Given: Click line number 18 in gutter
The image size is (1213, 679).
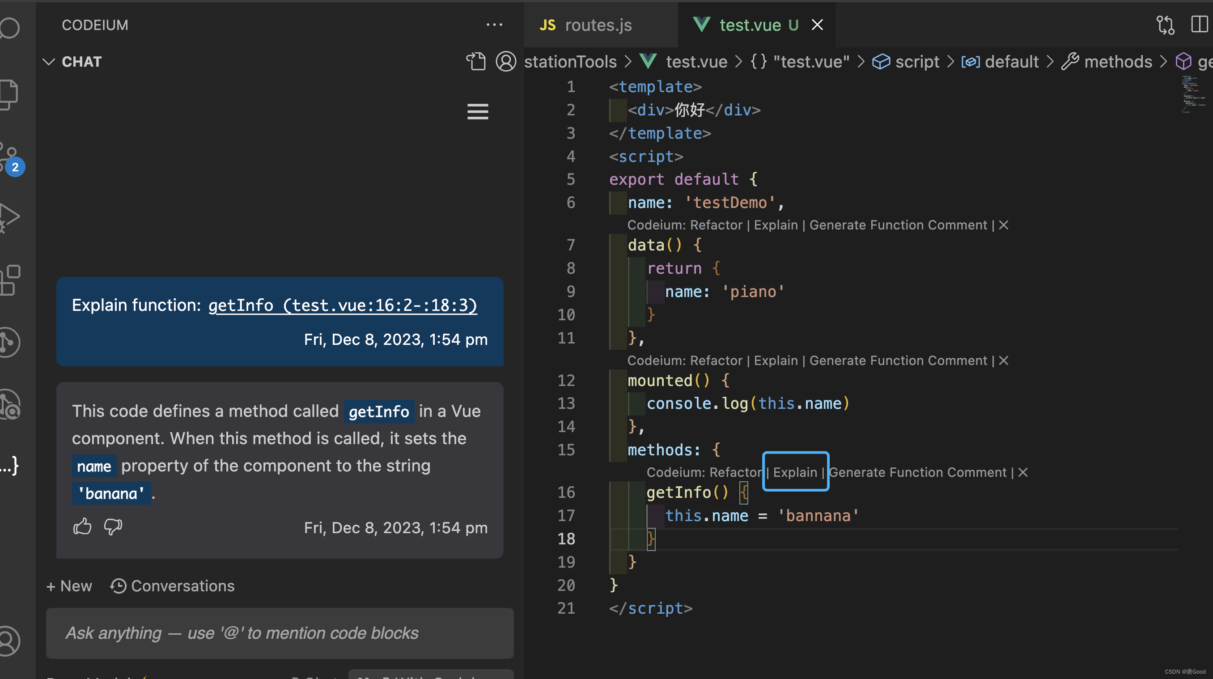Looking at the screenshot, I should tap(566, 539).
